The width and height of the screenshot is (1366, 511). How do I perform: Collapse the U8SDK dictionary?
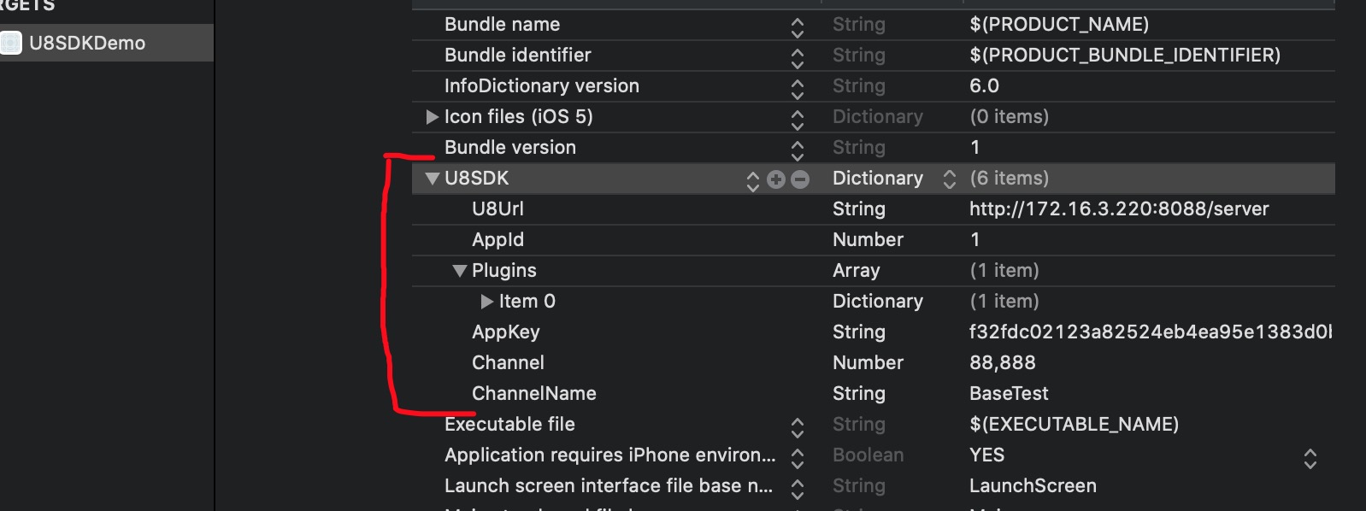[x=433, y=179]
